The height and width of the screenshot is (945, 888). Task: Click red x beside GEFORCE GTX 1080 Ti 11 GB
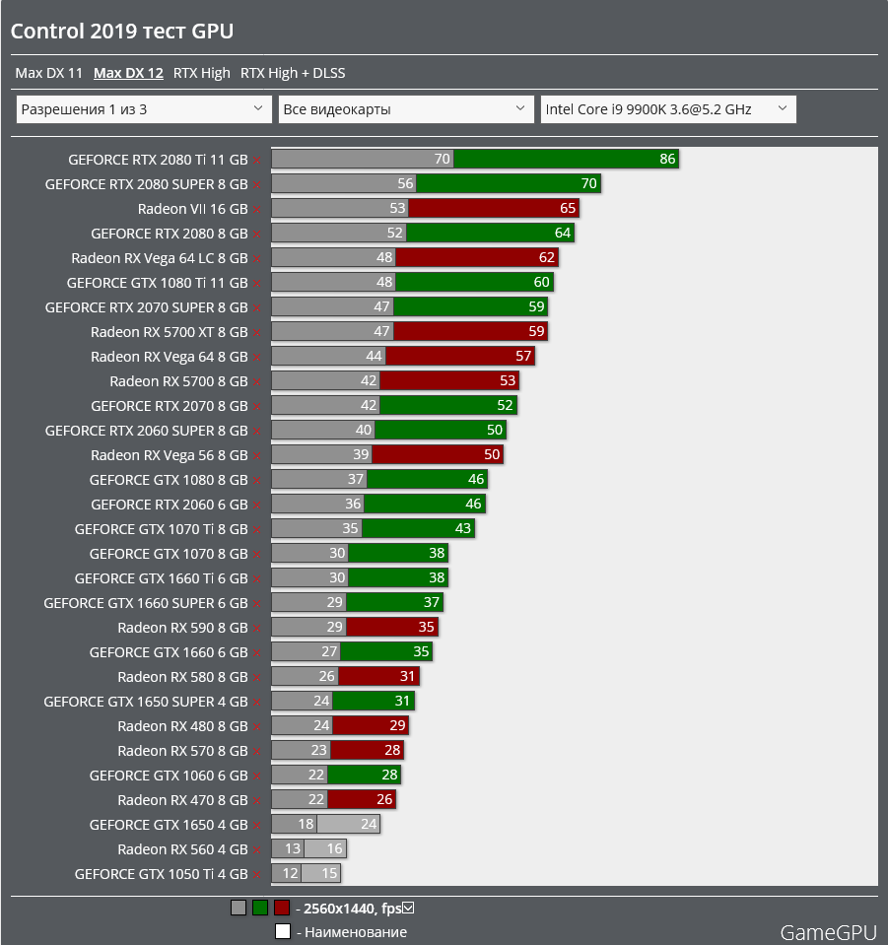(257, 284)
